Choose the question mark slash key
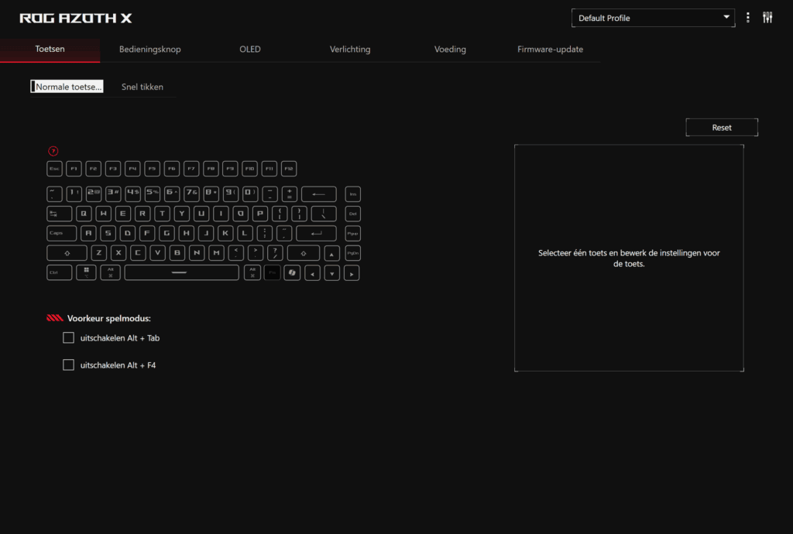The width and height of the screenshot is (793, 534). click(275, 253)
